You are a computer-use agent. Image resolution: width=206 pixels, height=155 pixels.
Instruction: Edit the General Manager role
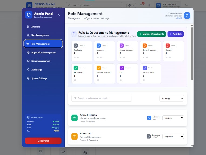coord(144,58)
